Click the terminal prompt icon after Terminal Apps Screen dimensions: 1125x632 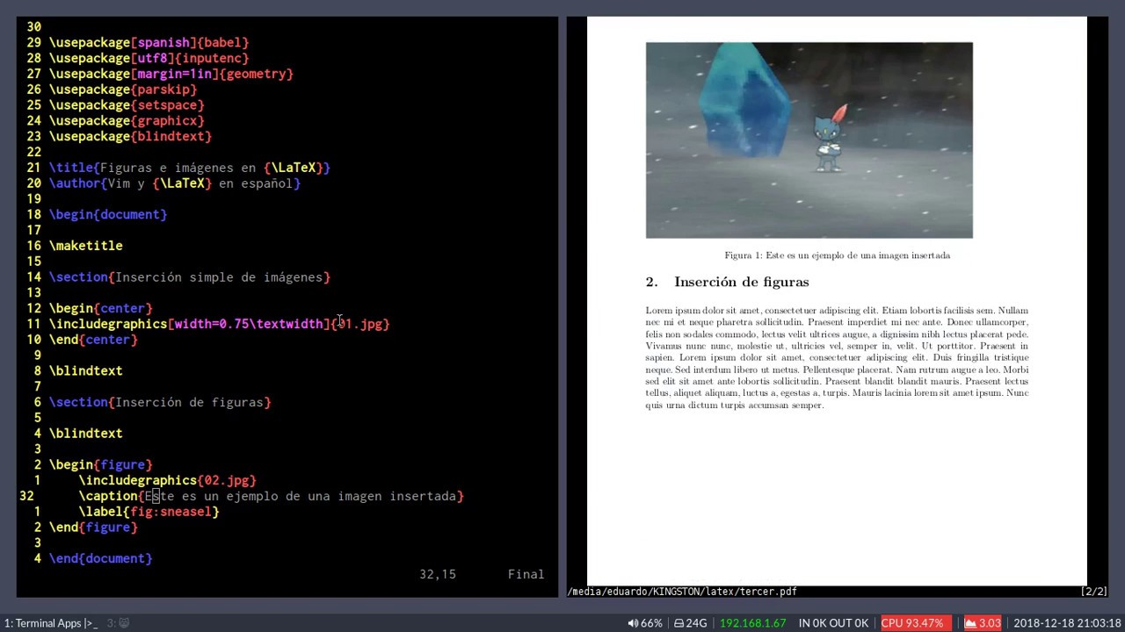tap(91, 623)
